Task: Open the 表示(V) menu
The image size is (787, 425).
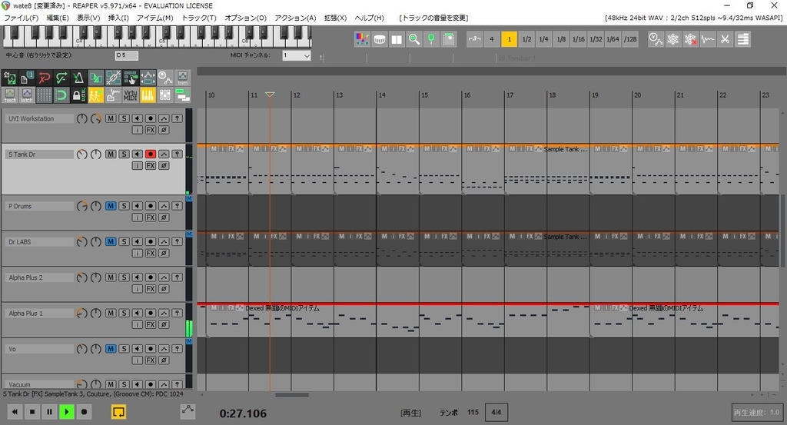Action: (x=88, y=18)
